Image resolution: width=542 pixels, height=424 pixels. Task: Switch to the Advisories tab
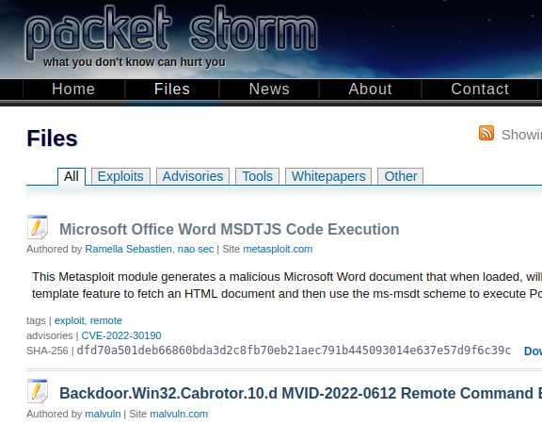193,176
